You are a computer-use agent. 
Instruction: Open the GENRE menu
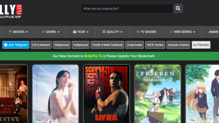point(50,32)
